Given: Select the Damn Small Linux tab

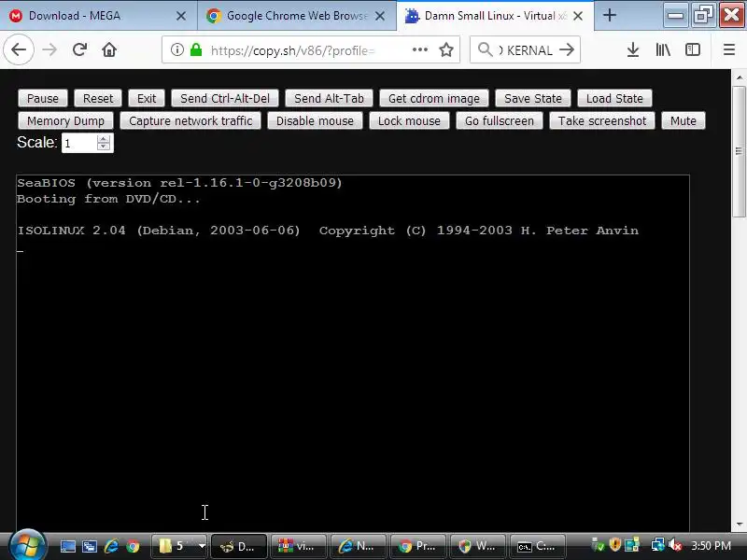Looking at the screenshot, I should point(495,16).
